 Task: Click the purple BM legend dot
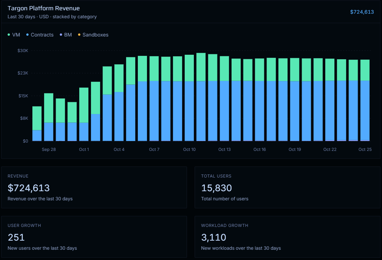tap(61, 35)
